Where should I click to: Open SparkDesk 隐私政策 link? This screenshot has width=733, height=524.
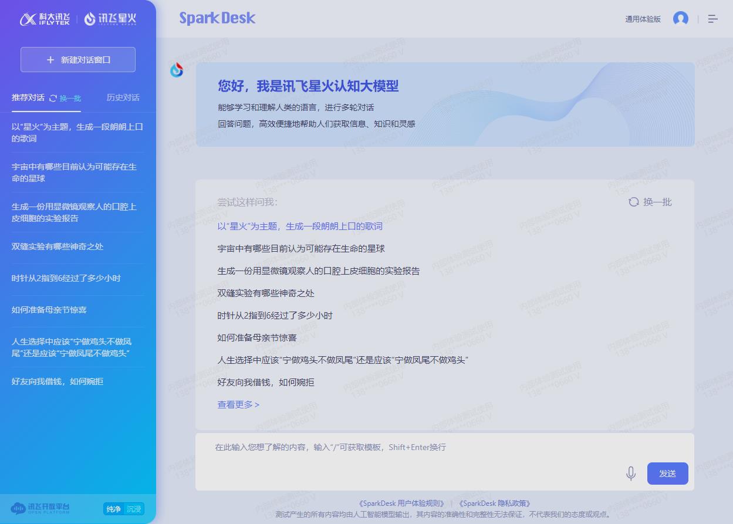(495, 503)
